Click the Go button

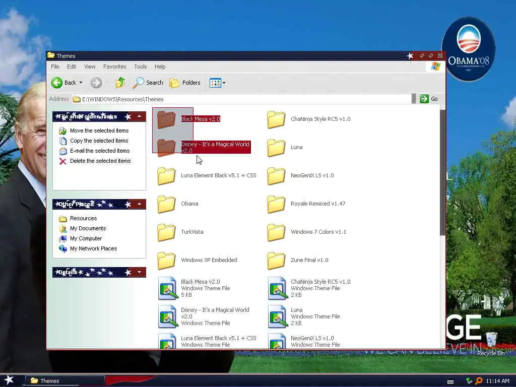429,99
